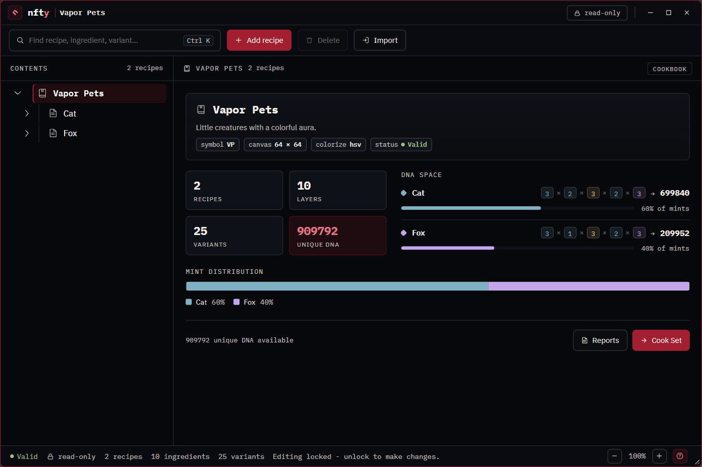Click the Fox segment of mint distribution bar

click(589, 286)
